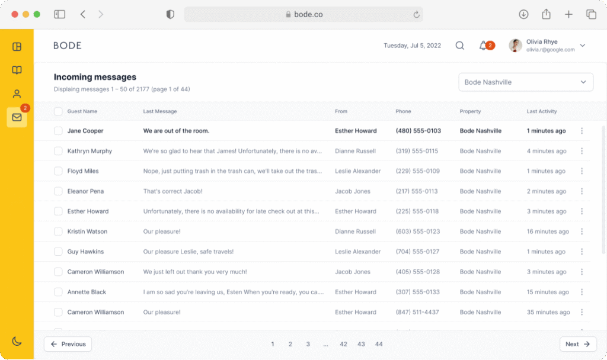Open the notifications bell

tap(483, 46)
